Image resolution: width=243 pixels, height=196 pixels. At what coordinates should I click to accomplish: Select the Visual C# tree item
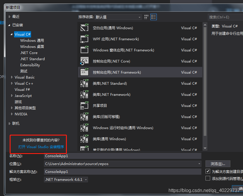[23, 34]
